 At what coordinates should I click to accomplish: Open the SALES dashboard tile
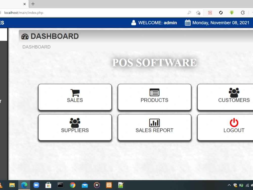pyautogui.click(x=75, y=97)
